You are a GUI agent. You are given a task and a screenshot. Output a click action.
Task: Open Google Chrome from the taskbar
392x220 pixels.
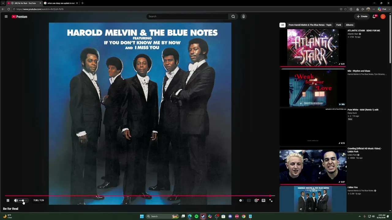point(243,216)
